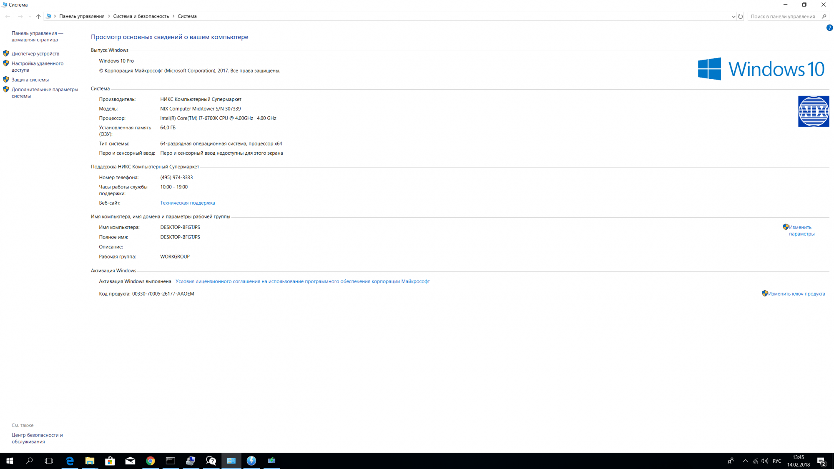The width and height of the screenshot is (834, 469).
Task: Open the network Wi-Fi tray icon
Action: coord(755,461)
